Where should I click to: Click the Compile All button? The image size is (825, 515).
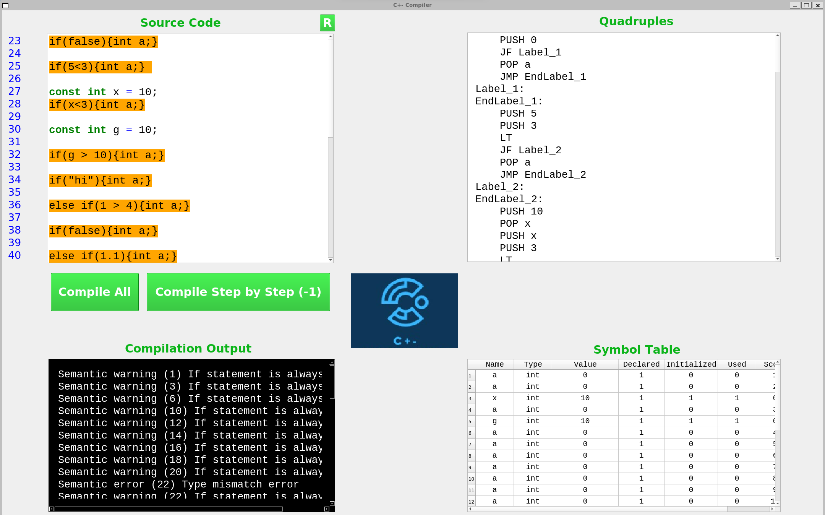coord(95,292)
